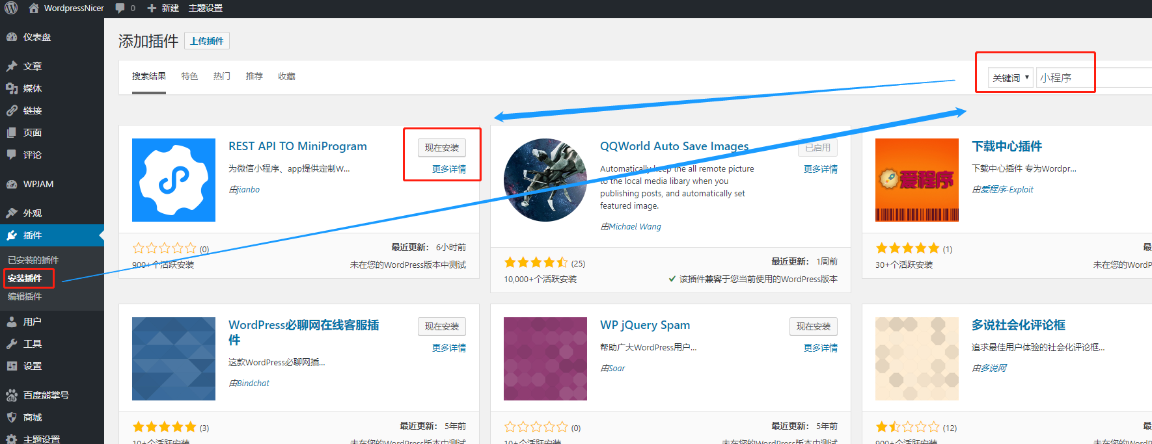Click the 主题设置 gear icon in sidebar
The image size is (1152, 444).
[x=12, y=439]
